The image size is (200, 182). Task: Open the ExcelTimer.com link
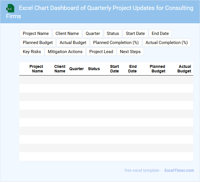[179, 170]
